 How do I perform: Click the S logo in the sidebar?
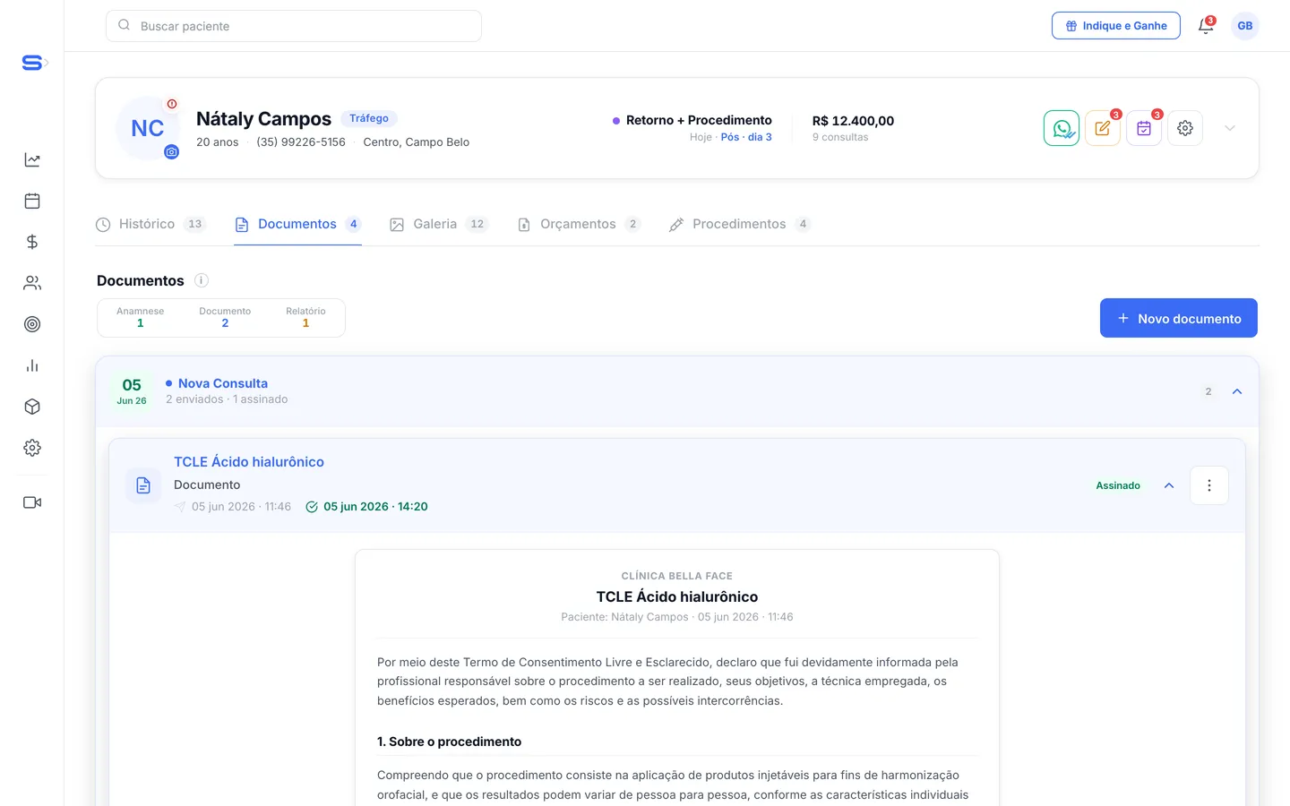(32, 63)
